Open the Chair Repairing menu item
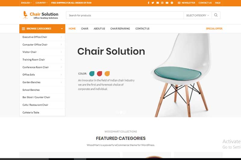Screen dimensions: 241x160 click(x=120, y=29)
